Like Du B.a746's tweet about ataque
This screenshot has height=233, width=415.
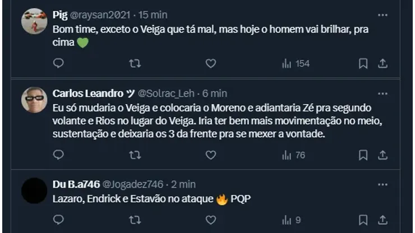coord(210,220)
